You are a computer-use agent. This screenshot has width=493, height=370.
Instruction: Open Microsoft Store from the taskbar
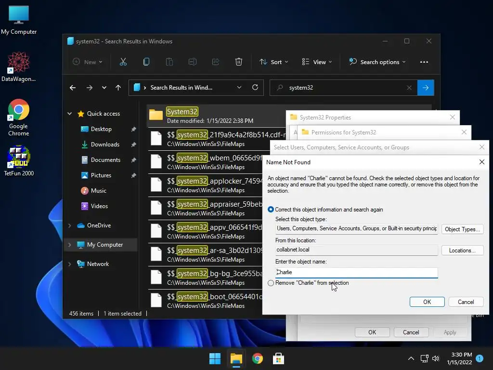278,358
